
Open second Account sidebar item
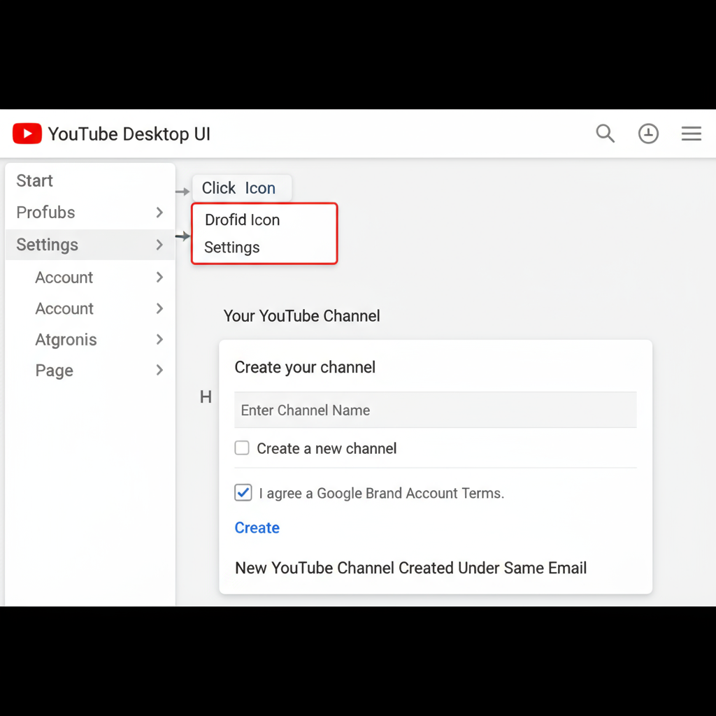coord(64,308)
